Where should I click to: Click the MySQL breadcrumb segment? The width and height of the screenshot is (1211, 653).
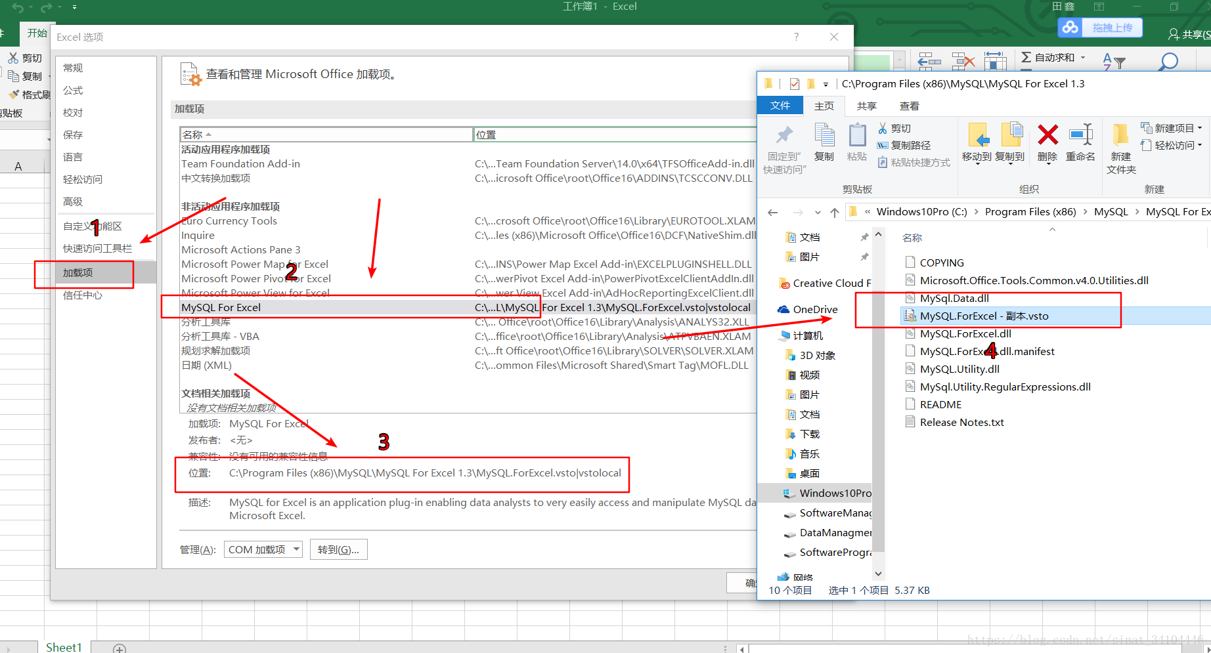point(1111,211)
